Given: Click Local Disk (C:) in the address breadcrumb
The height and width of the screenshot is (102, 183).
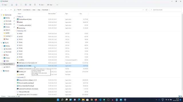Looking at the screenshot, I should 27,10.
